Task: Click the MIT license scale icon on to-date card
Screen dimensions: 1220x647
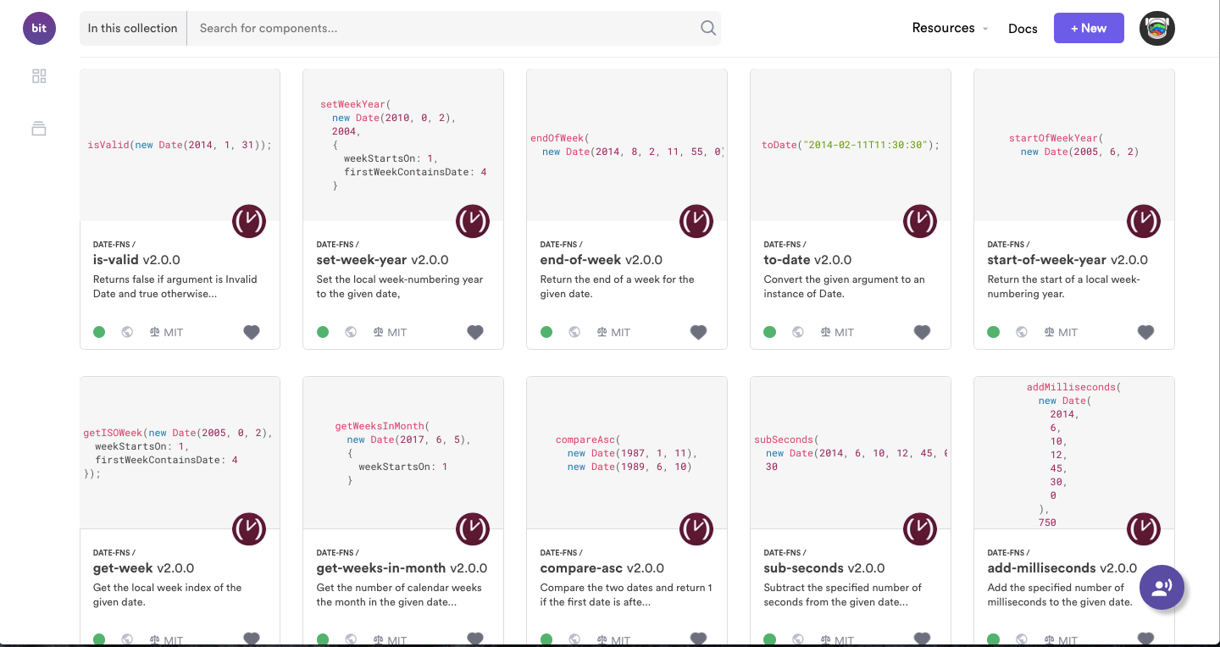Action: pyautogui.click(x=826, y=332)
